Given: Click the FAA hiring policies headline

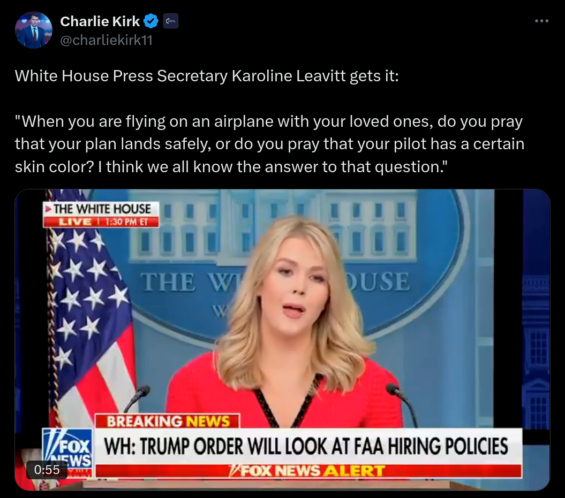Looking at the screenshot, I should click(306, 446).
